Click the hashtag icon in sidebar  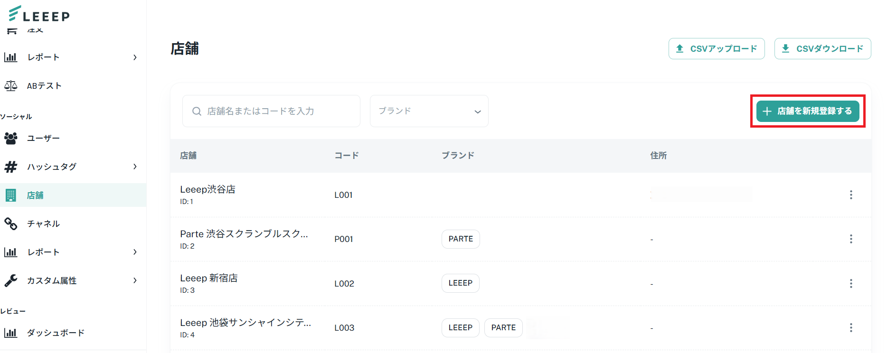[x=10, y=167]
